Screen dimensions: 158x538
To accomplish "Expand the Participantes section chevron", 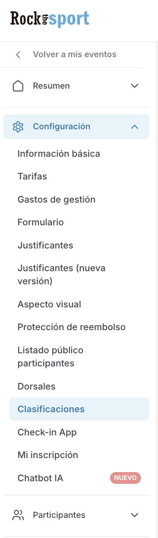I will pyautogui.click(x=134, y=515).
